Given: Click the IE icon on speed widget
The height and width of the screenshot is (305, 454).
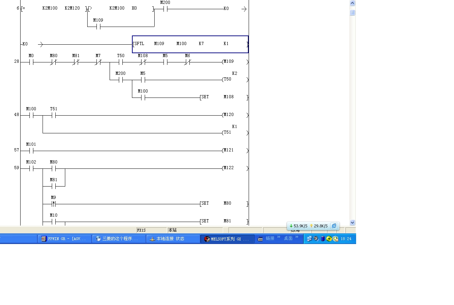Looking at the screenshot, I should pyautogui.click(x=334, y=226).
